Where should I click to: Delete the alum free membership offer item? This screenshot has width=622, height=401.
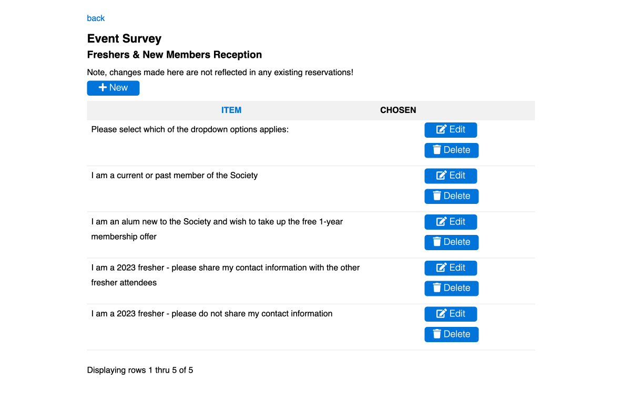coord(452,242)
